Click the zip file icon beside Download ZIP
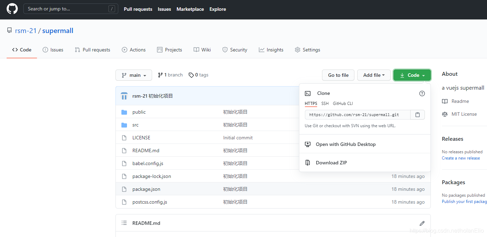 (x=308, y=163)
